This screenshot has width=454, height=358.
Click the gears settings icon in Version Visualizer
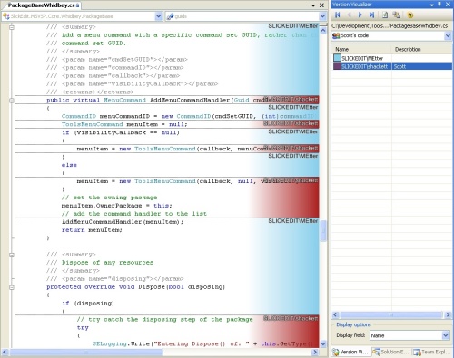396,15
